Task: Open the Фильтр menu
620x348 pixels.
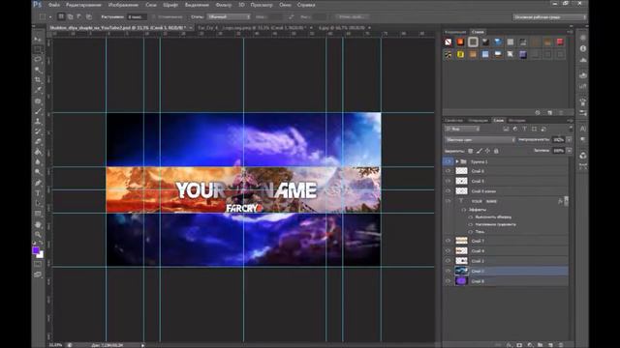Action: (224, 5)
